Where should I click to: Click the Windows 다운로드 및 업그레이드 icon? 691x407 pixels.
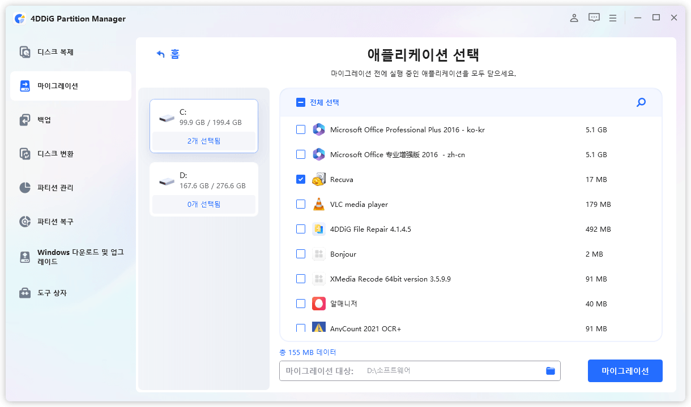point(25,257)
